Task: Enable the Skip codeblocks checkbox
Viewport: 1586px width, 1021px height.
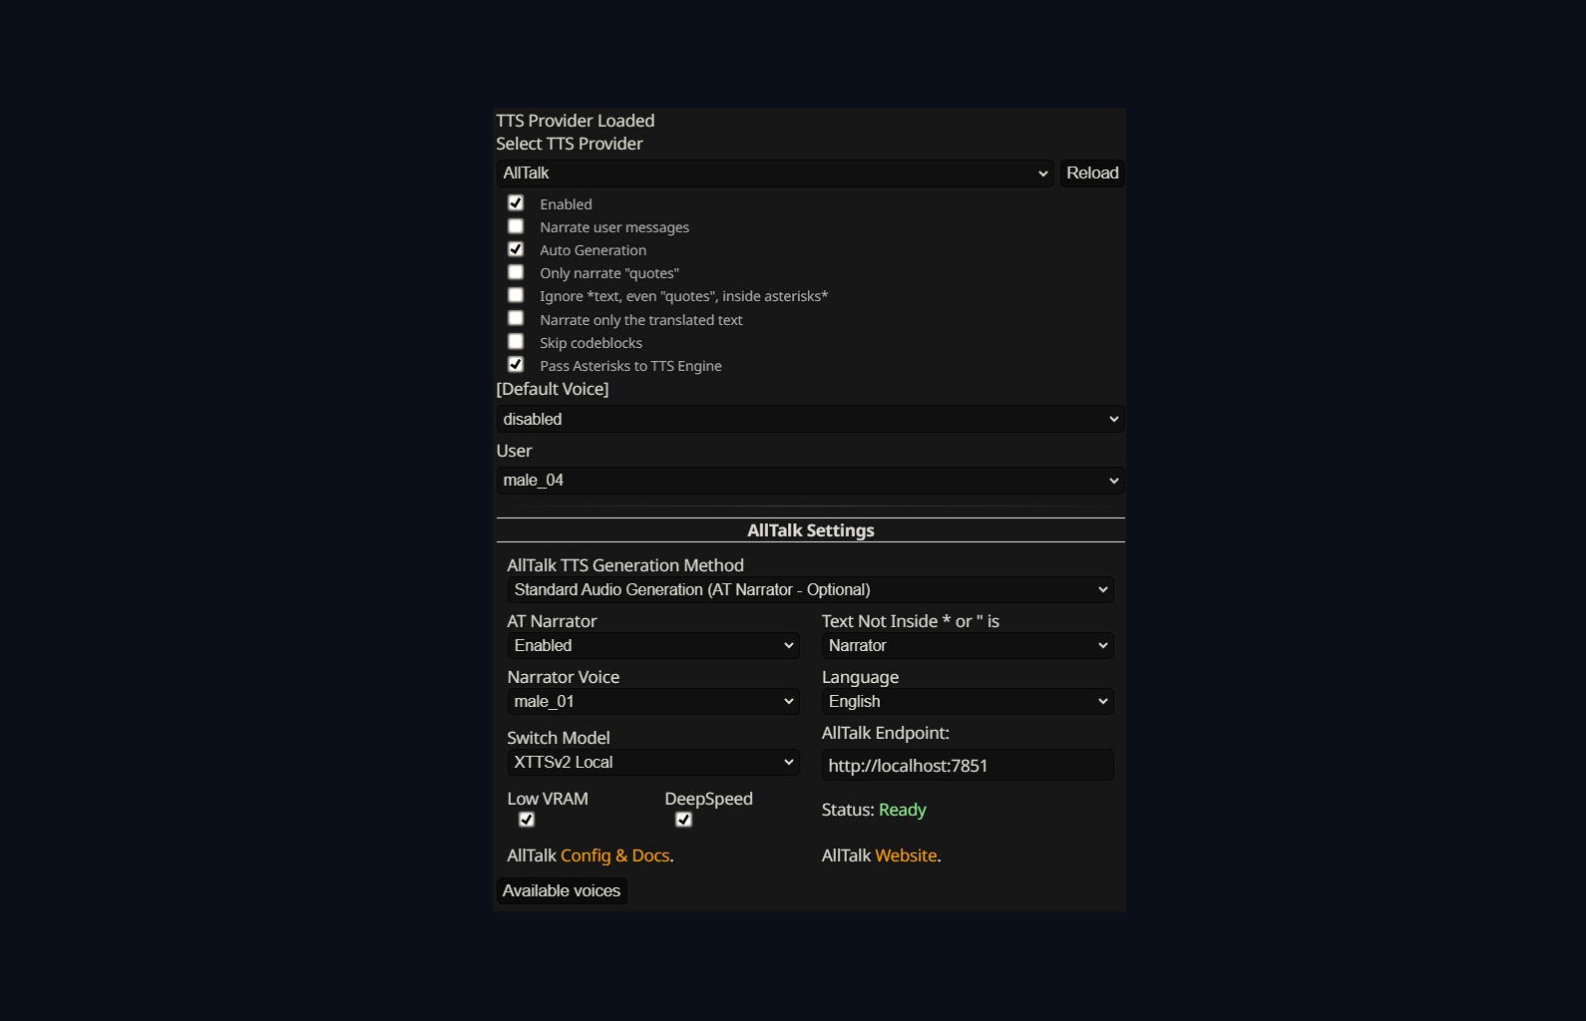Action: pos(516,342)
